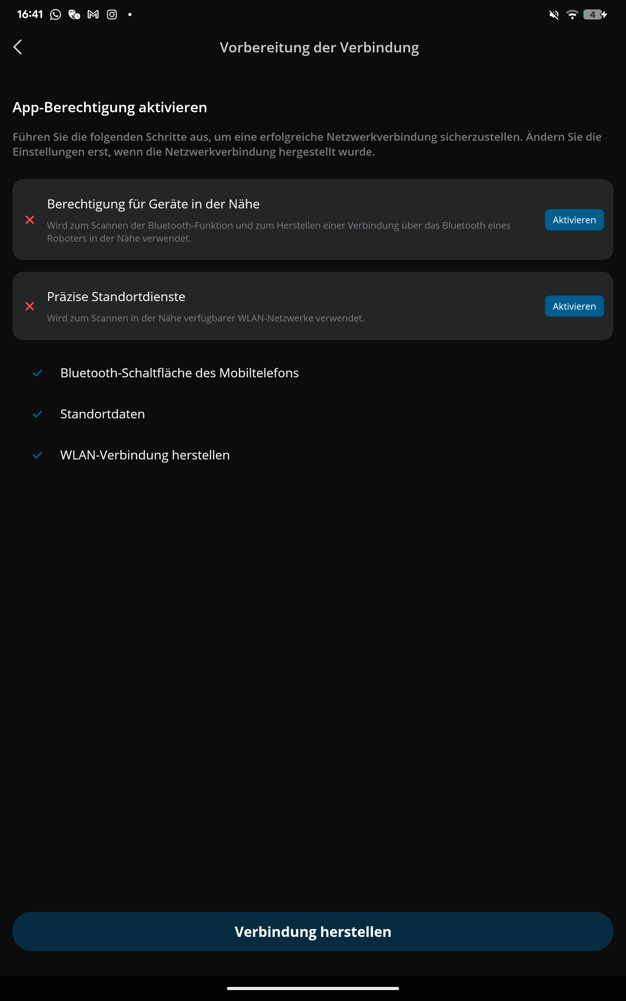Viewport: 626px width, 1001px height.
Task: Tap the Verbindung herstellen button
Action: pyautogui.click(x=313, y=931)
